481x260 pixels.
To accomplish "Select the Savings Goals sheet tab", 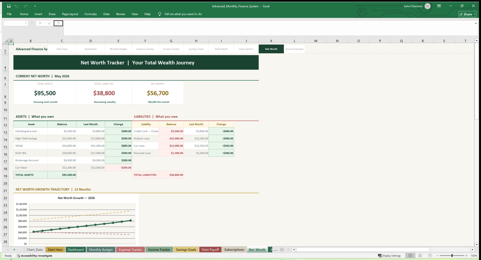I will [x=186, y=250].
